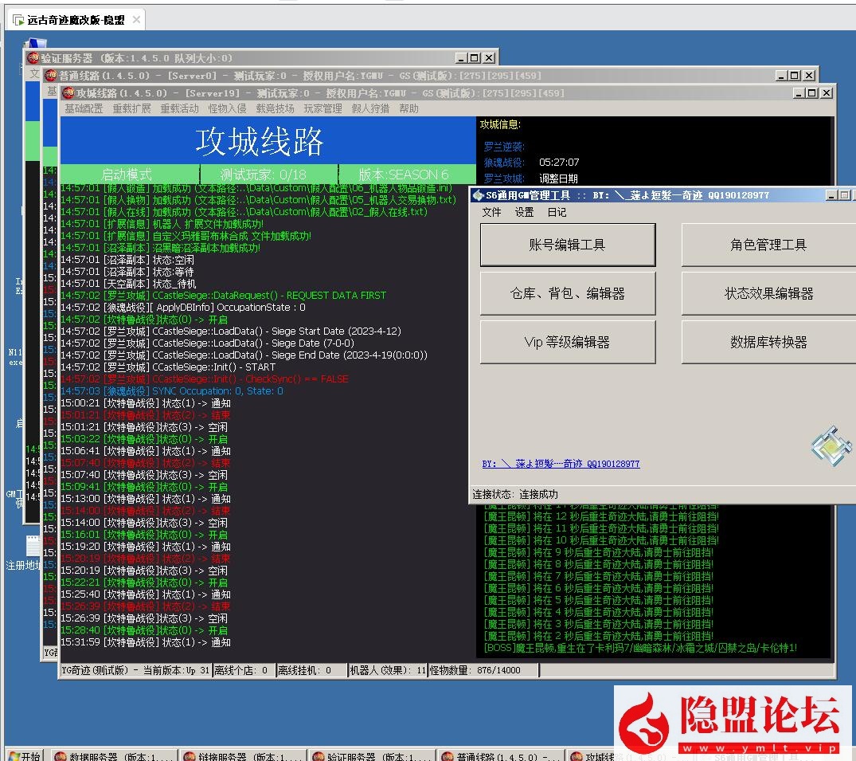Click the GM tool diamond logo icon

831,446
